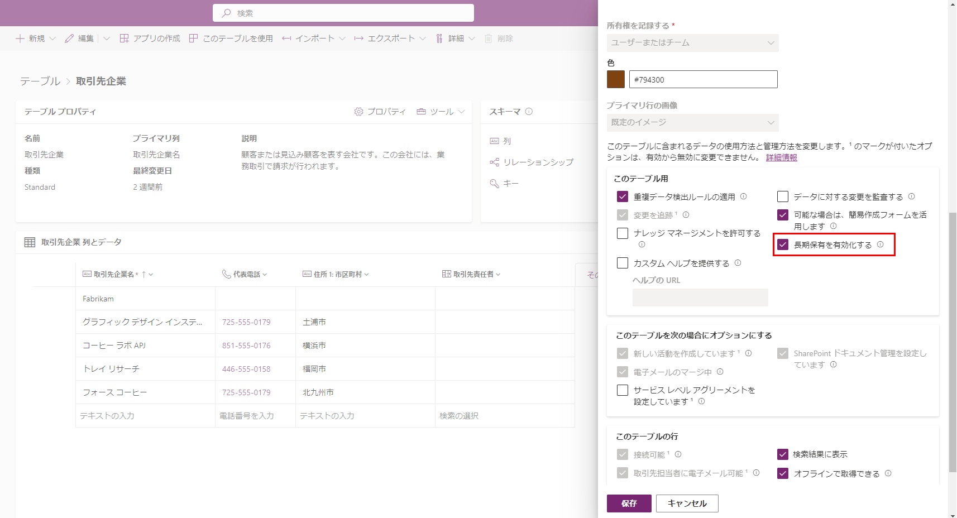957x518 pixels.
Task: Open the 詳細 toolbar menu
Action: click(456, 38)
